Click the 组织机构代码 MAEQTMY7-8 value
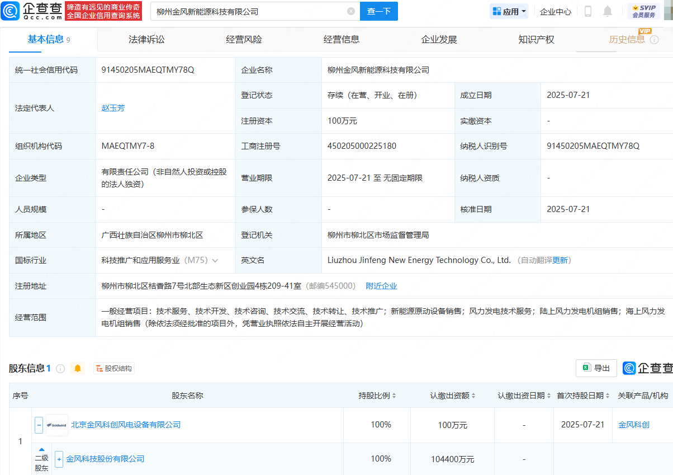The width and height of the screenshot is (673, 475). (x=127, y=146)
